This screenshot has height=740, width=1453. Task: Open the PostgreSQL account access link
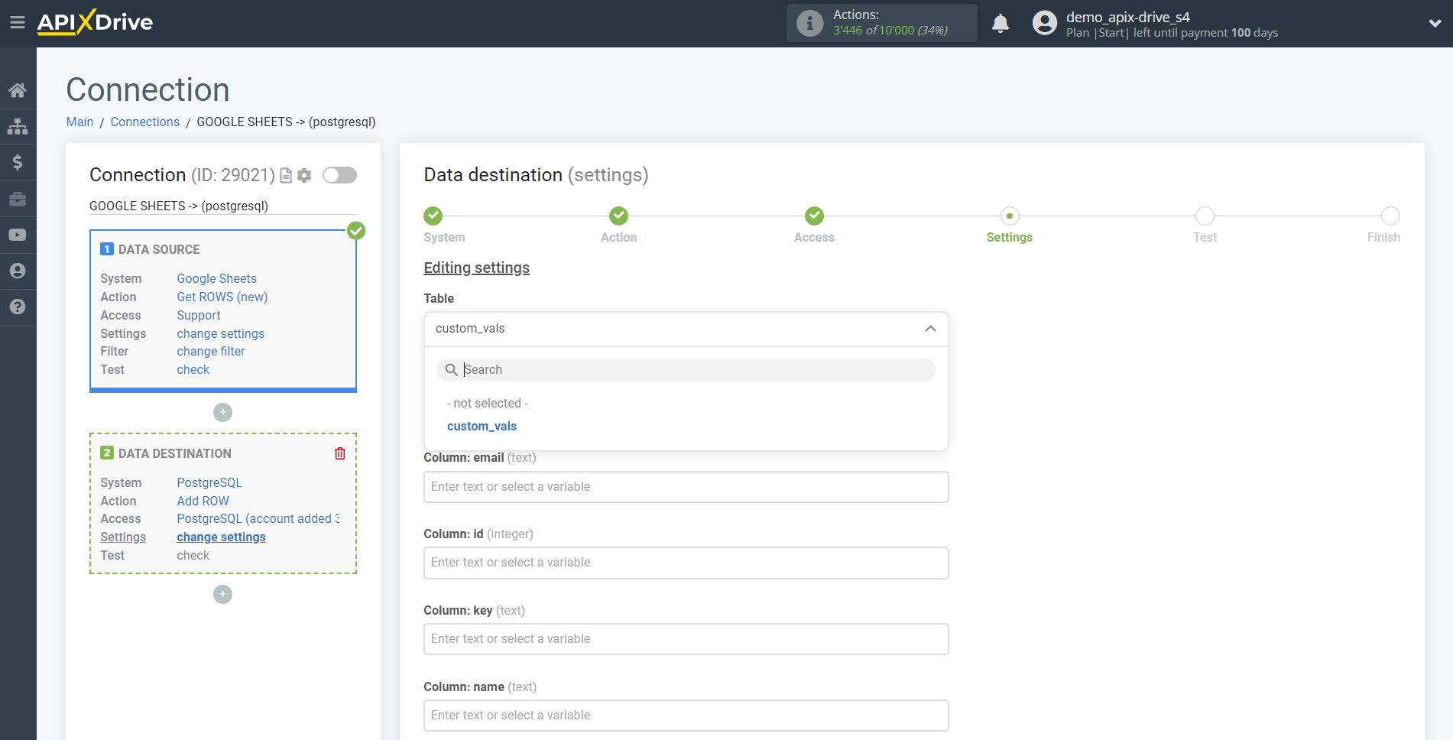(x=258, y=518)
